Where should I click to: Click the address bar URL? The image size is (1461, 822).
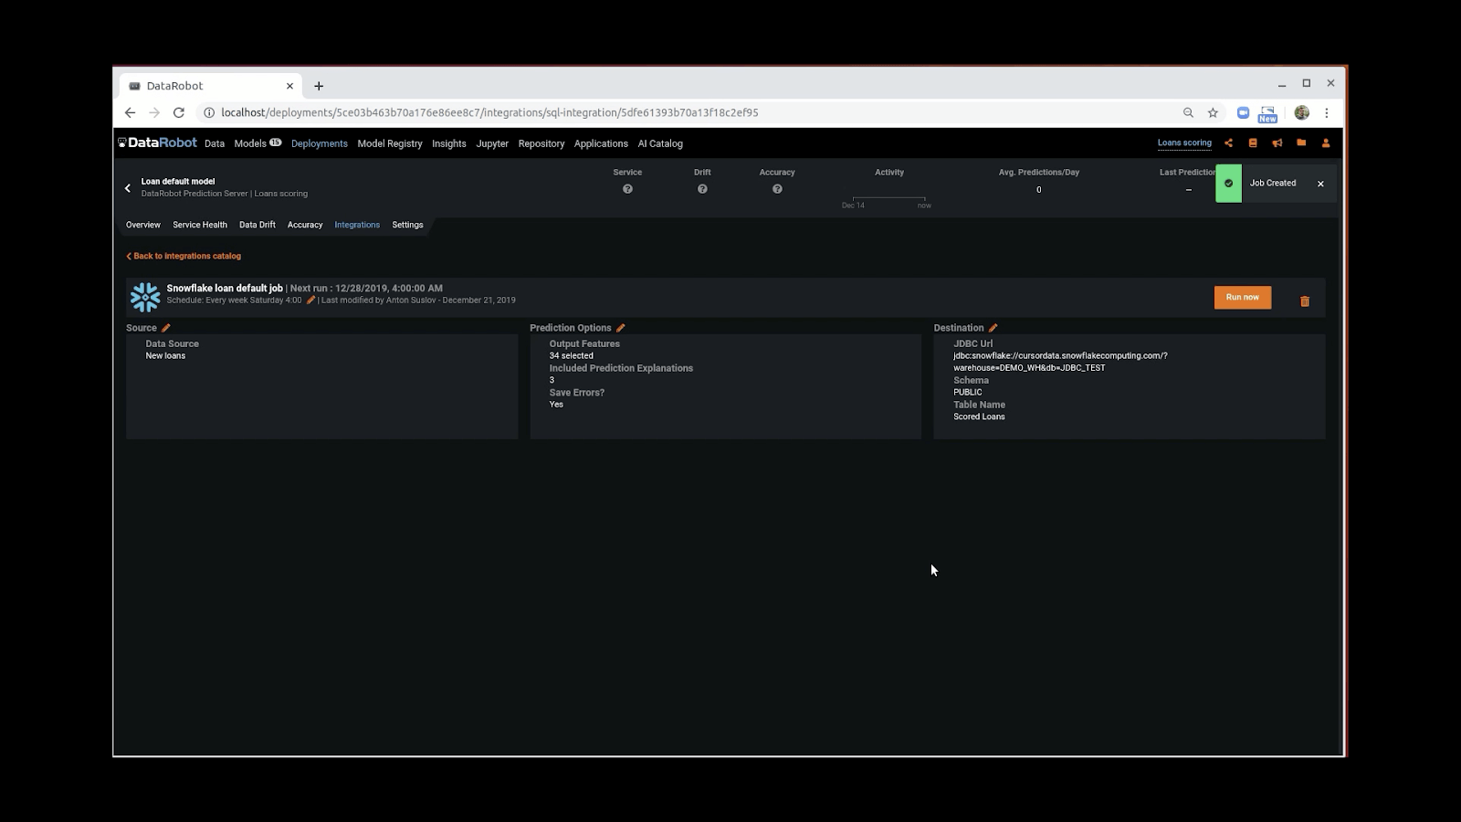point(489,112)
